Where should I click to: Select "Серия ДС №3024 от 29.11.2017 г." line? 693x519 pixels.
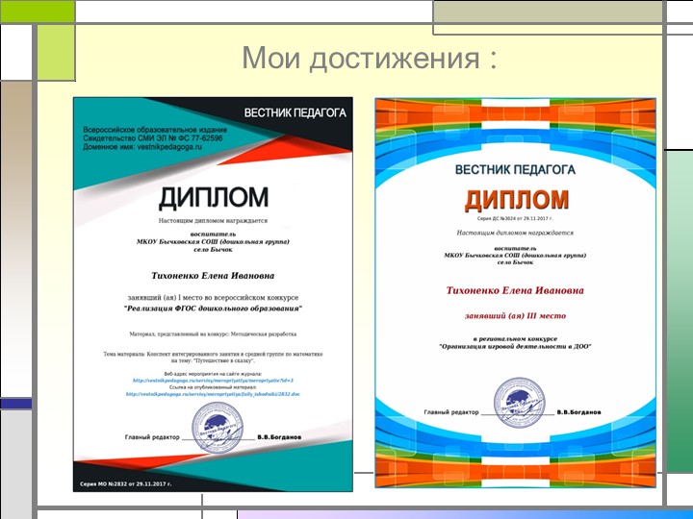(515, 218)
